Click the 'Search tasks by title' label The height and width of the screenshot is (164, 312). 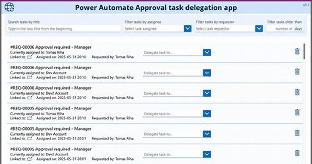click(24, 22)
